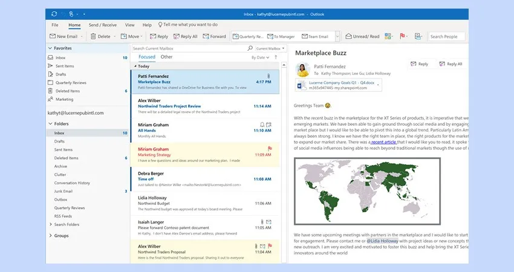Click Reply All in the ribbon
This screenshot has height=272, width=514.
click(x=185, y=36)
